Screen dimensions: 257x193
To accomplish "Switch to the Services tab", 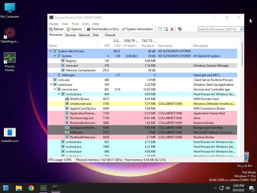I will tap(71, 35).
